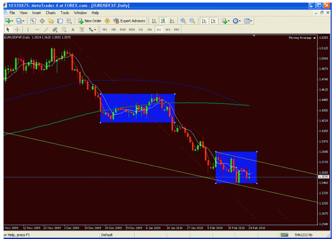
Task: Expand the New Chart dropdown arrow
Action: 12,21
